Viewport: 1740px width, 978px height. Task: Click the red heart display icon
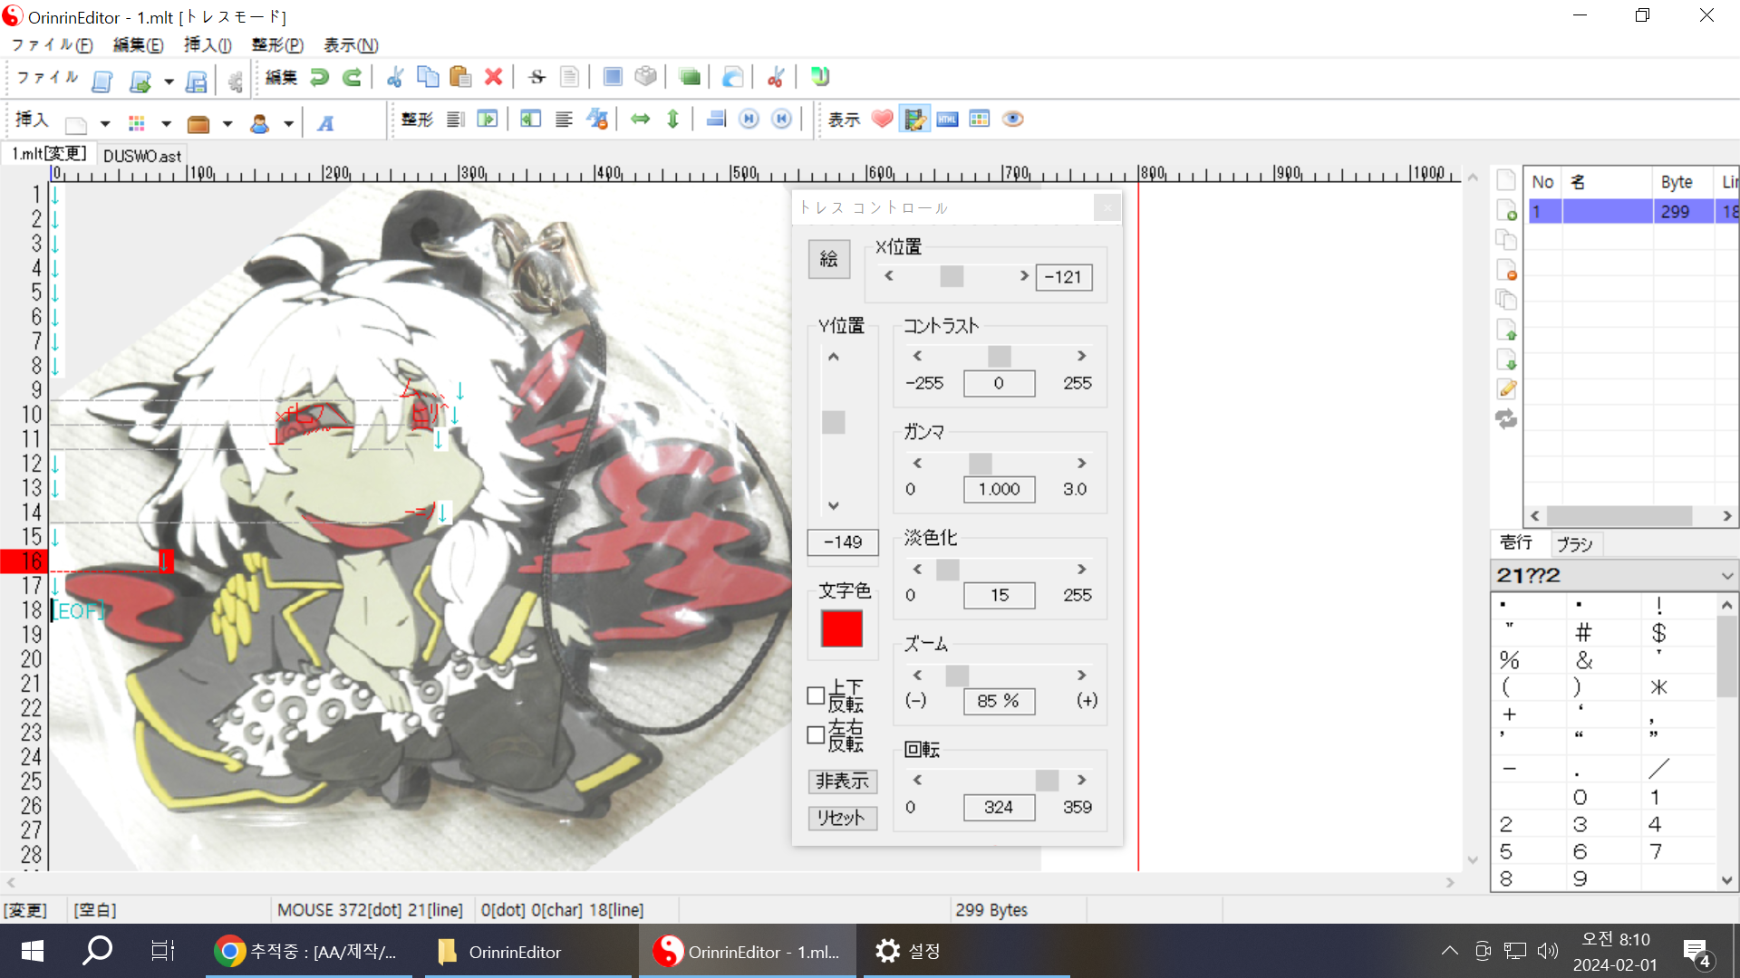pos(882,119)
